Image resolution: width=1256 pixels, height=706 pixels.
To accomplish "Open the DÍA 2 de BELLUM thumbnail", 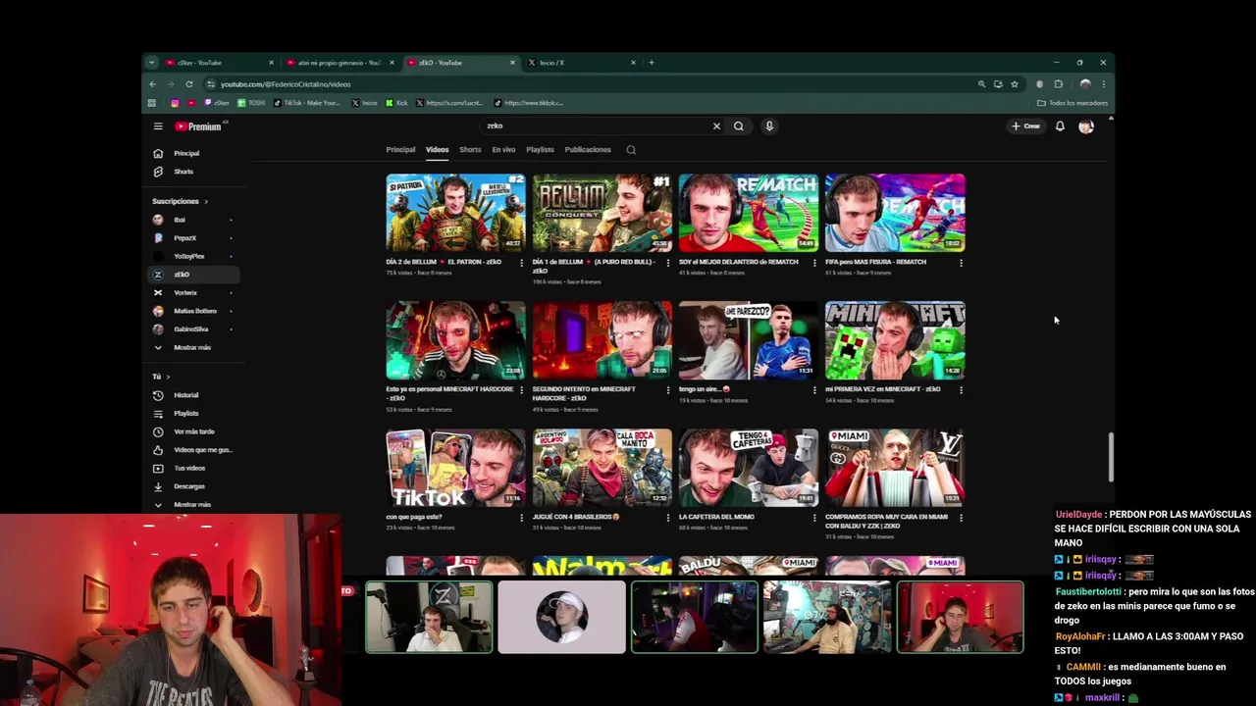I will click(x=455, y=213).
